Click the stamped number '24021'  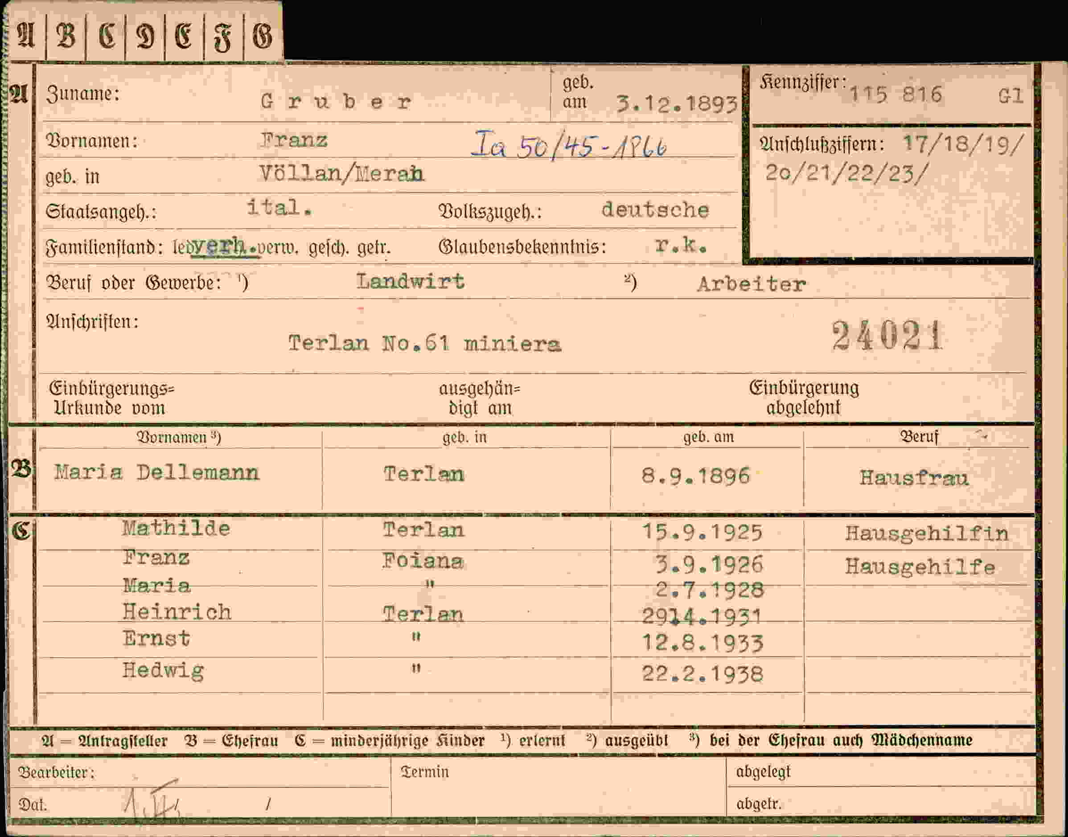tap(887, 336)
